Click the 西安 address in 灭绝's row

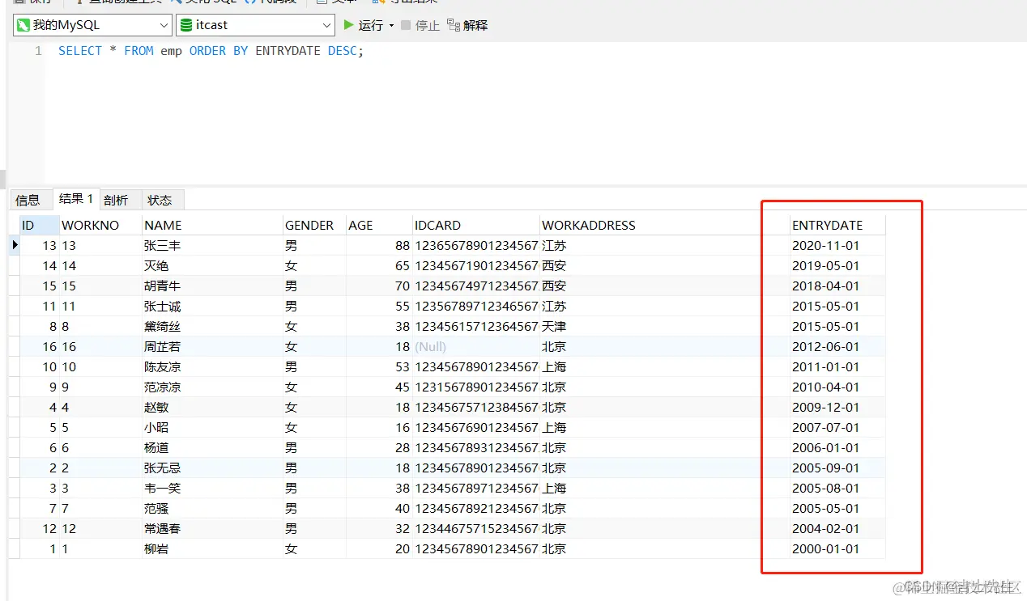coord(665,265)
